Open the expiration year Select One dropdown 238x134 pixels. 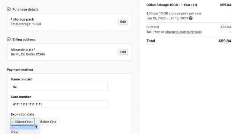[x=48, y=122]
